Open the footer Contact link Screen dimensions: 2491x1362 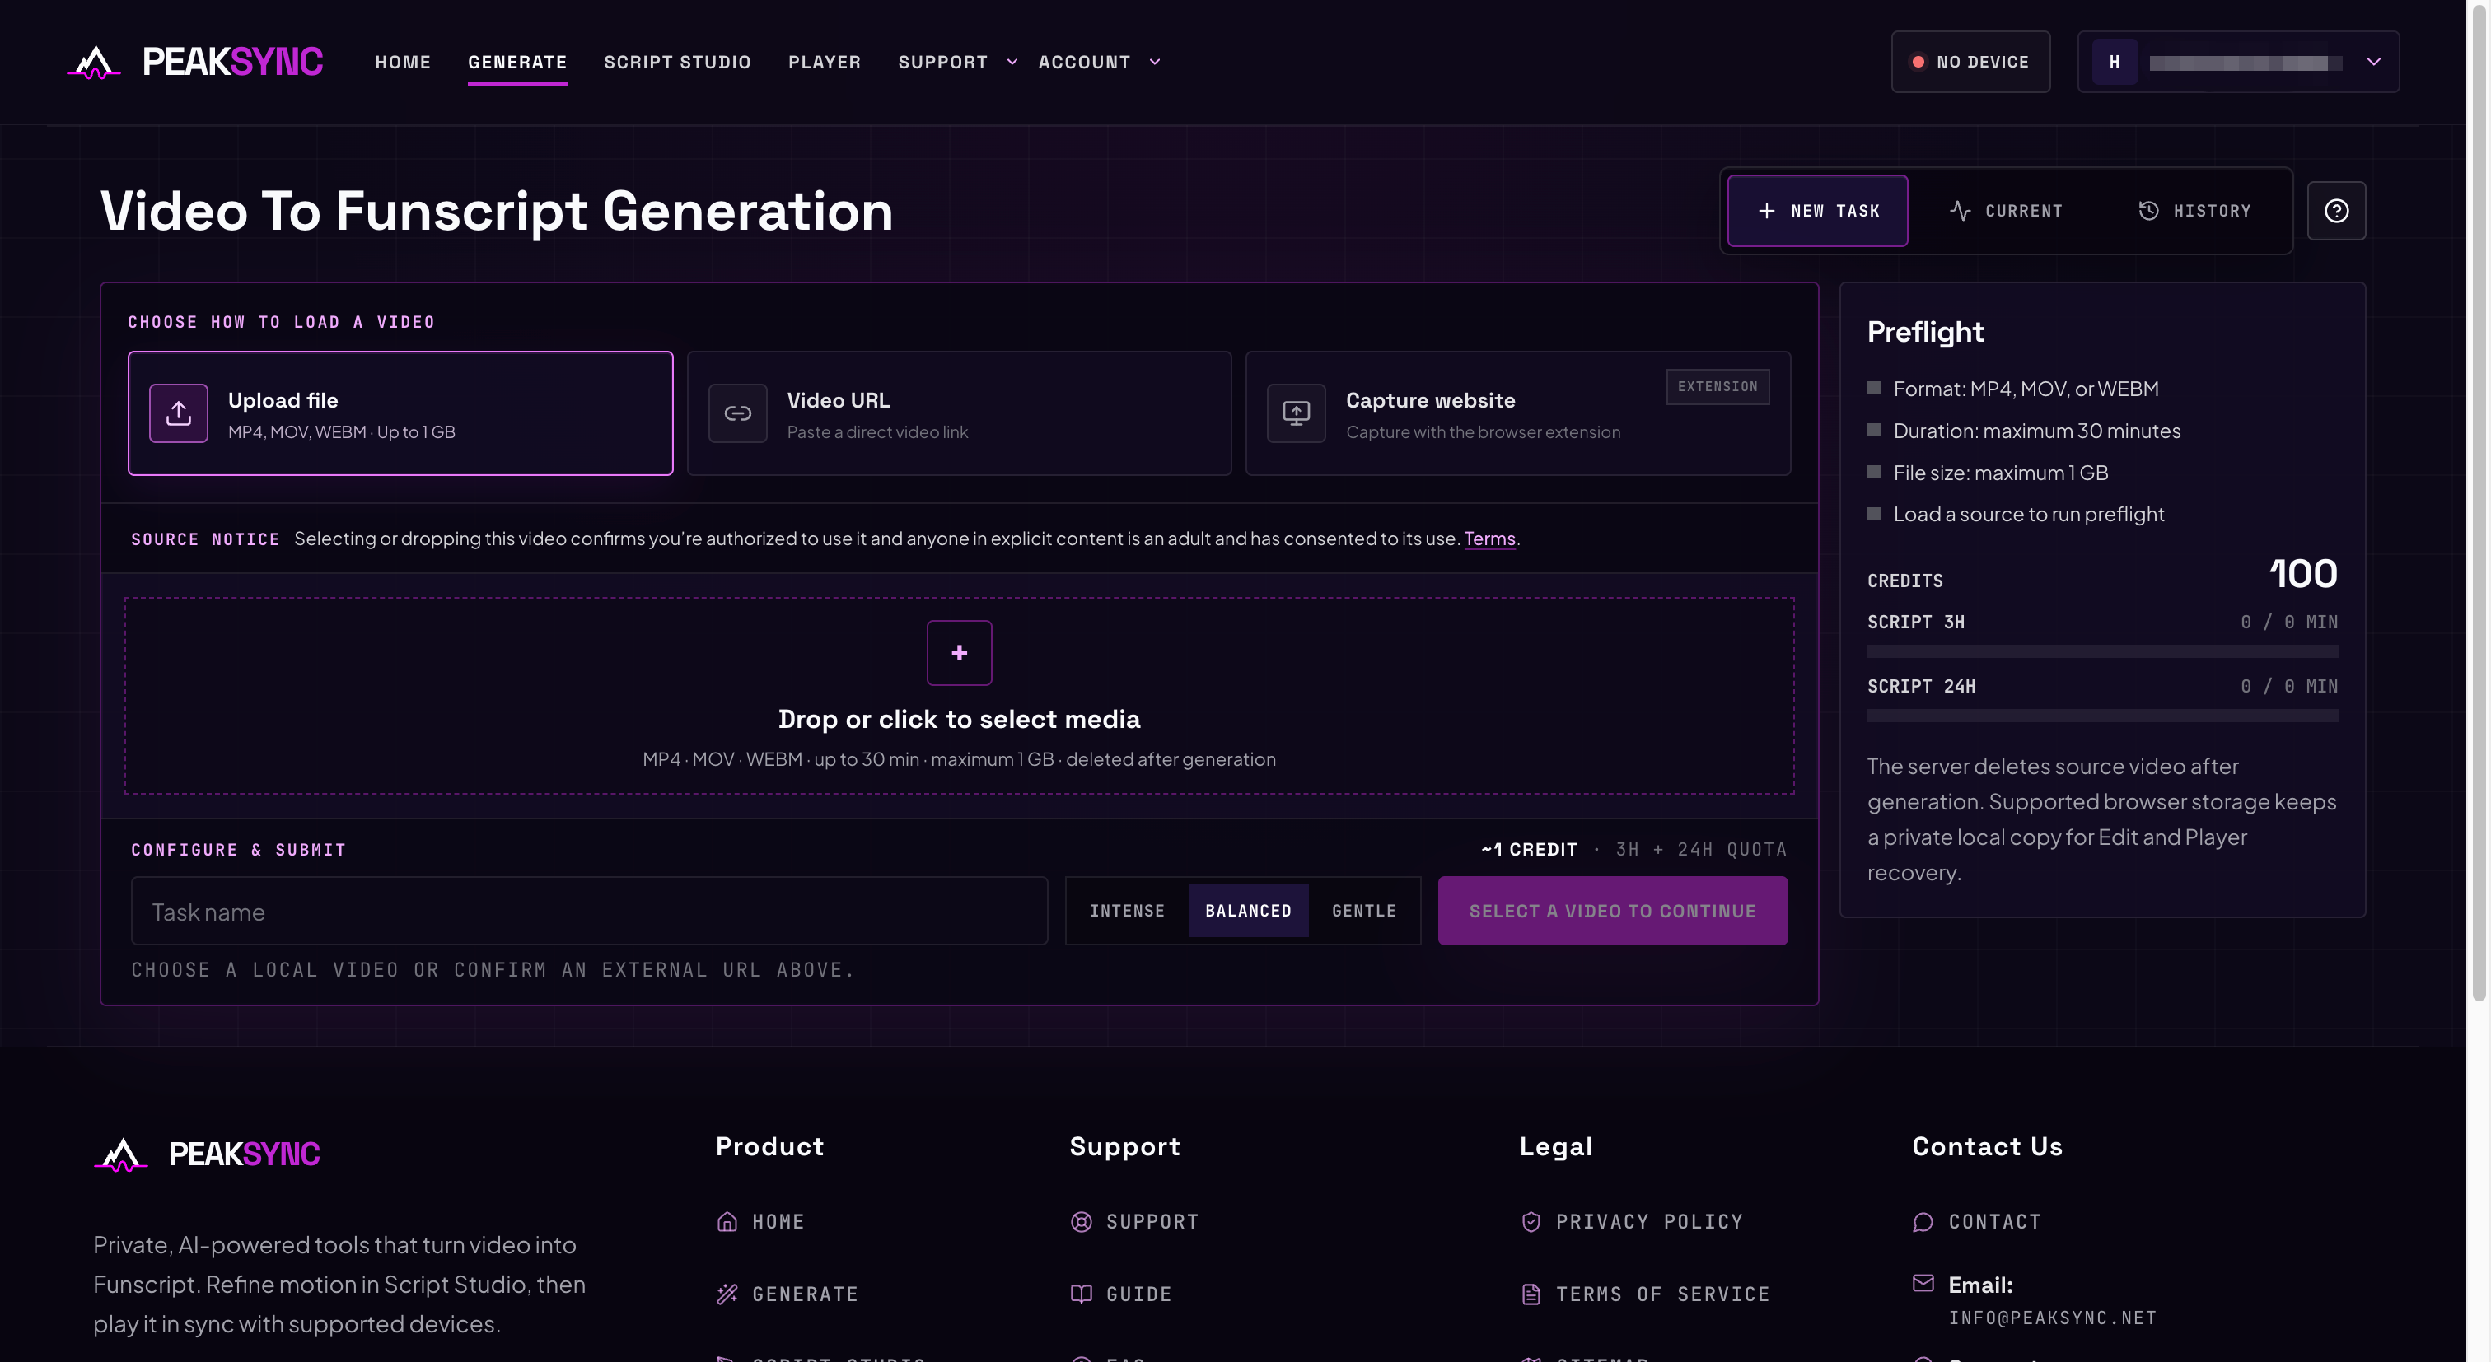click(x=1995, y=1222)
